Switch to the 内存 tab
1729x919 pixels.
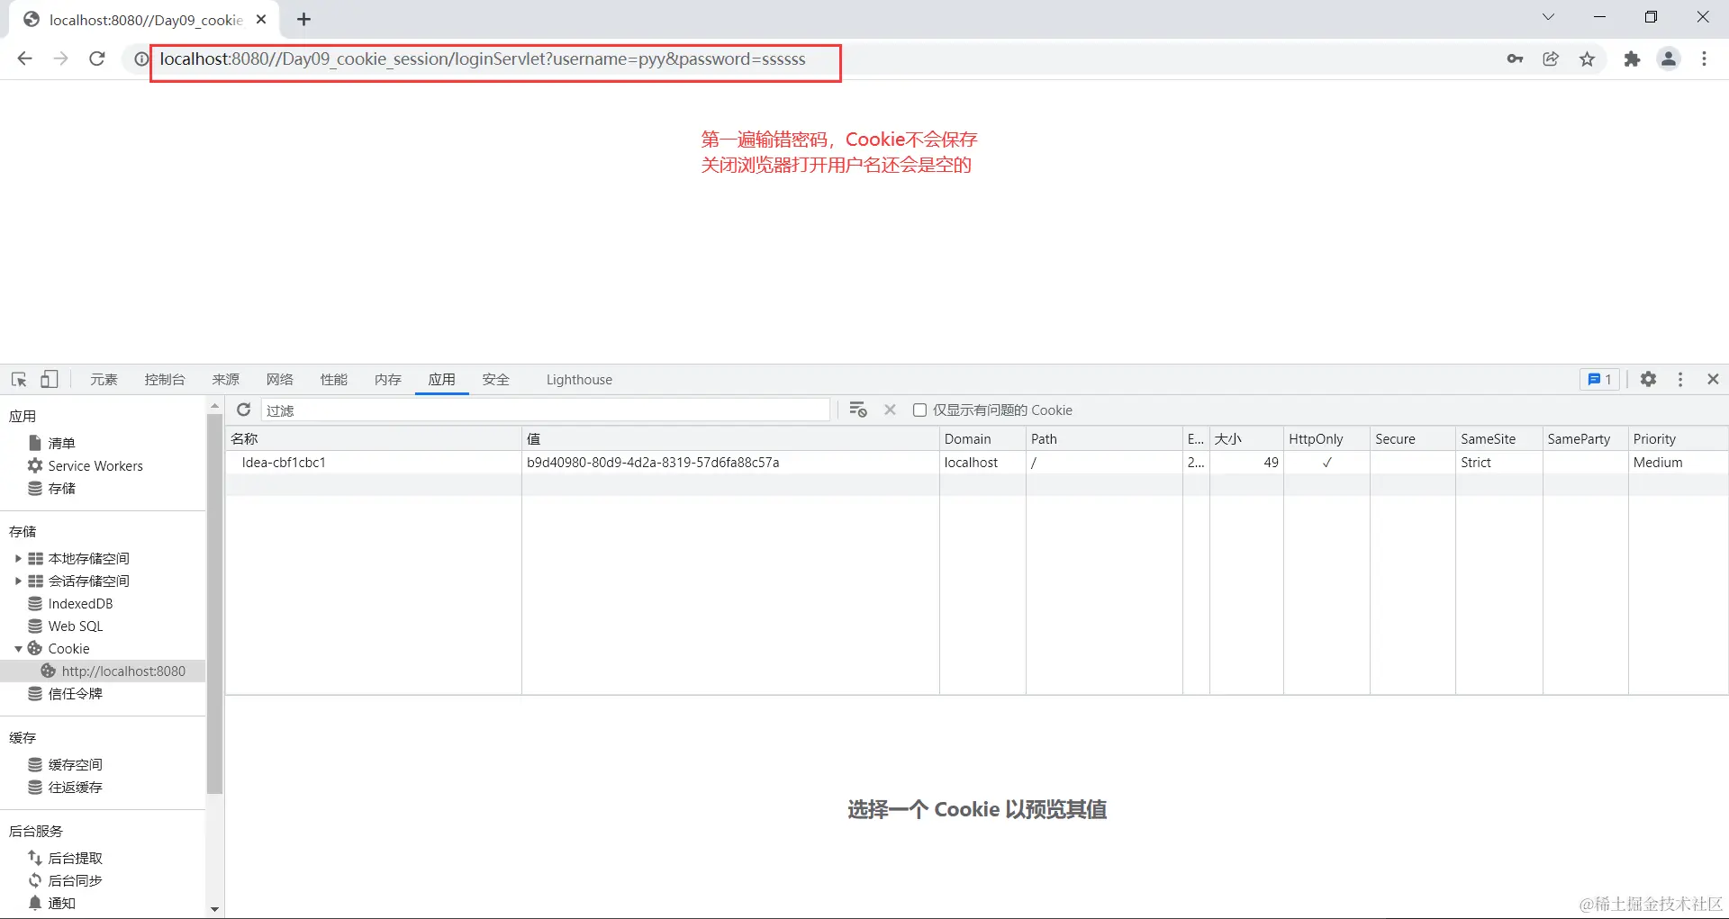click(x=388, y=379)
